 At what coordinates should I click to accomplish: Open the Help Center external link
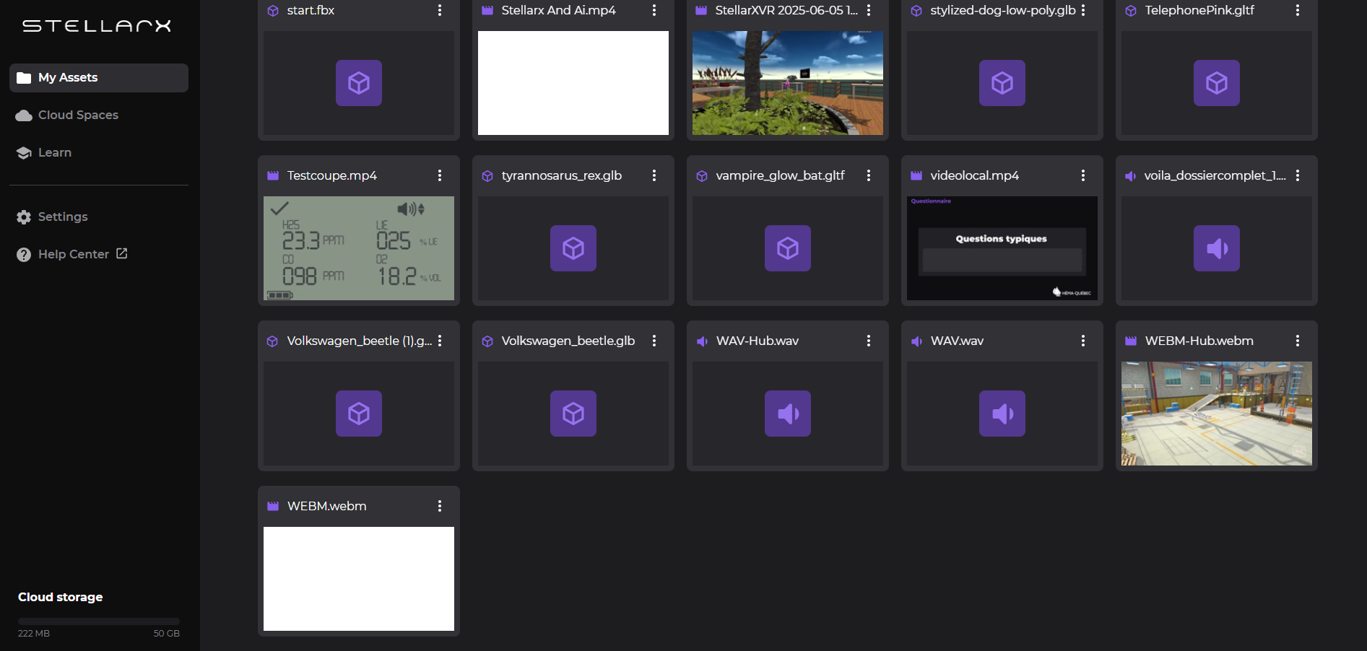(x=73, y=255)
